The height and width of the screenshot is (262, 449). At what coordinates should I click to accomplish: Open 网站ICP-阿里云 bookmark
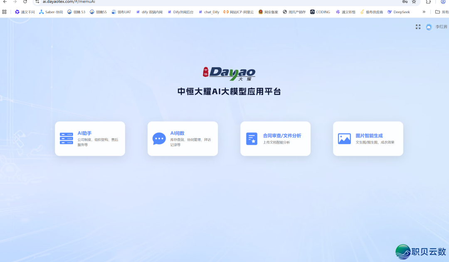(x=239, y=12)
